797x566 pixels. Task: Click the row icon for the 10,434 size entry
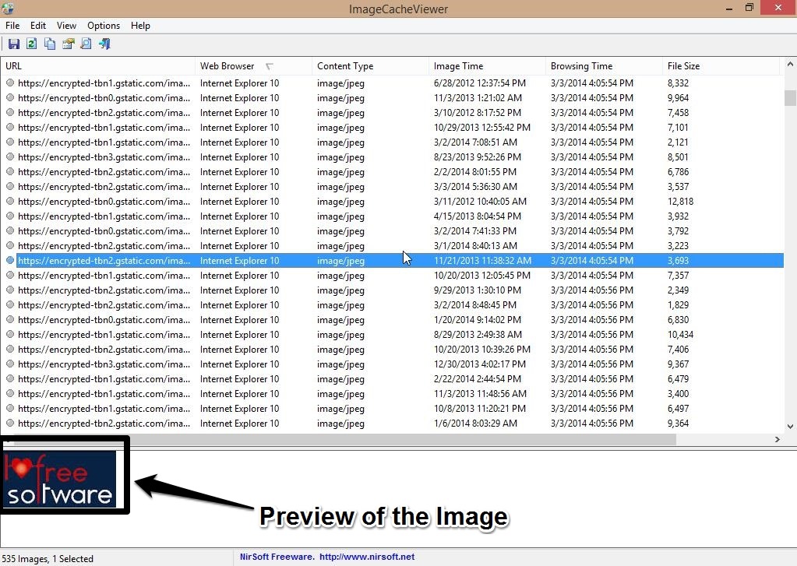point(10,334)
